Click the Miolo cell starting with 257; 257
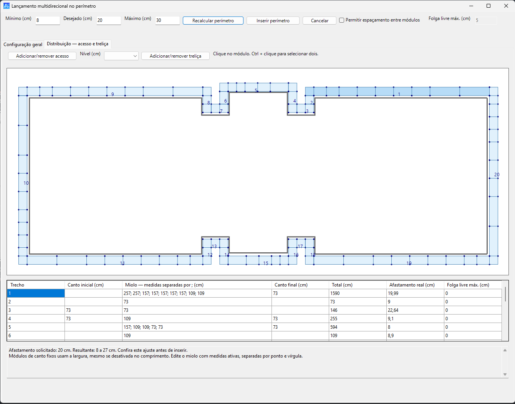 point(197,293)
